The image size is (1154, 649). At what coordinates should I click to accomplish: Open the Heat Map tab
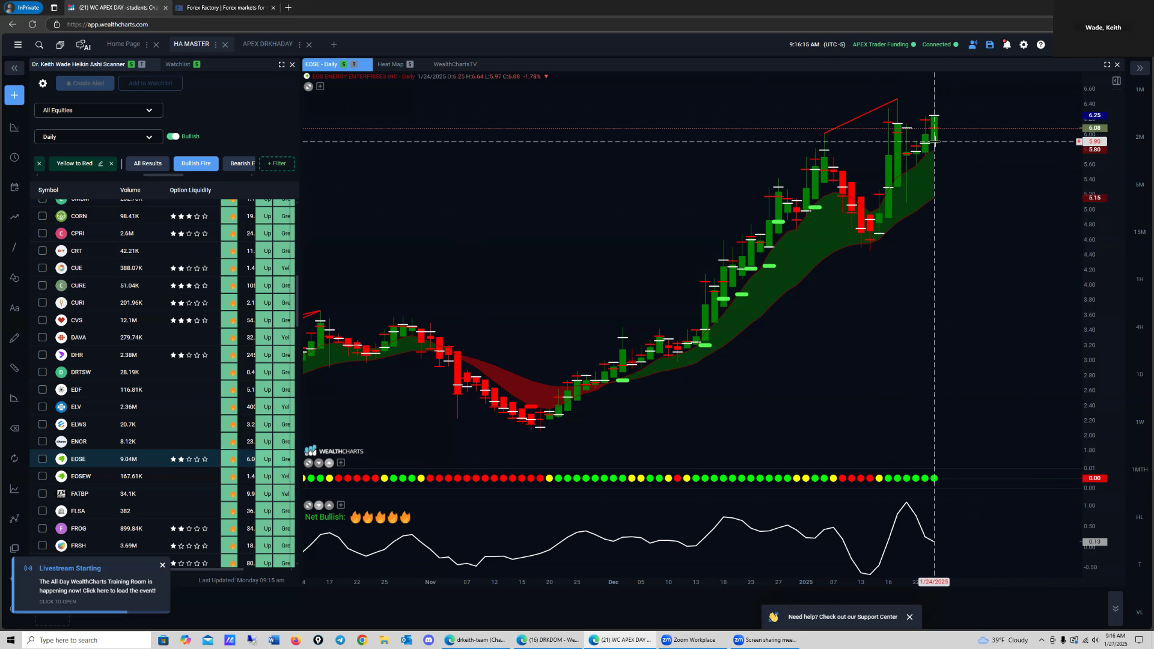point(390,64)
